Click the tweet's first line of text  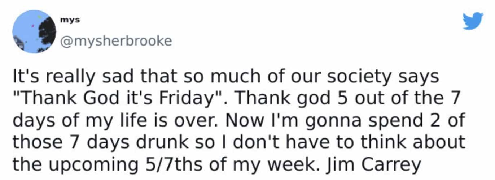(x=226, y=76)
